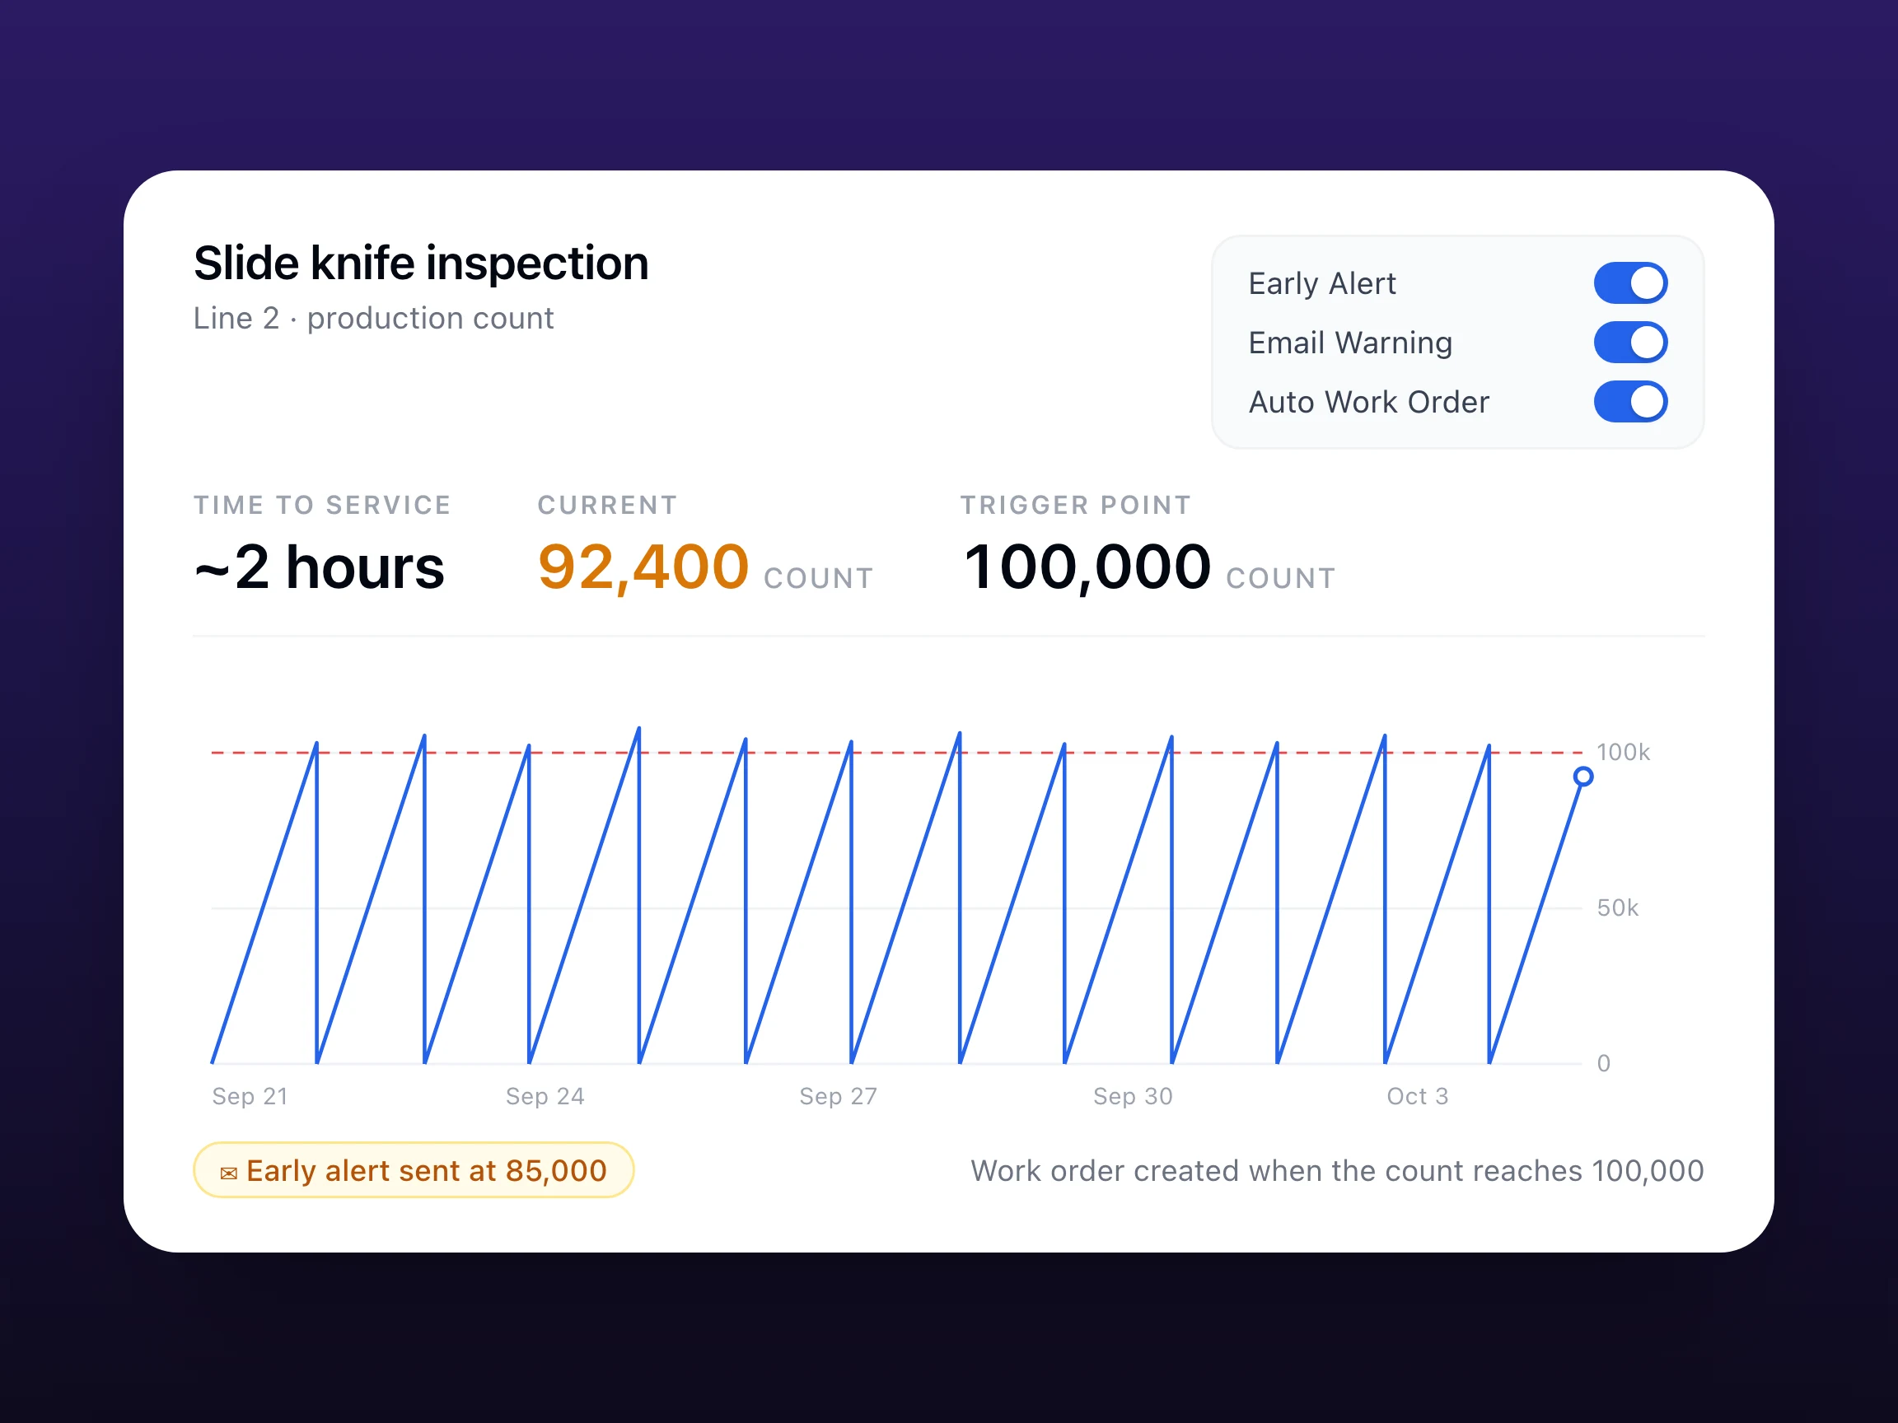The height and width of the screenshot is (1423, 1898).
Task: Click the Sep 21 date label
Action: point(250,1096)
